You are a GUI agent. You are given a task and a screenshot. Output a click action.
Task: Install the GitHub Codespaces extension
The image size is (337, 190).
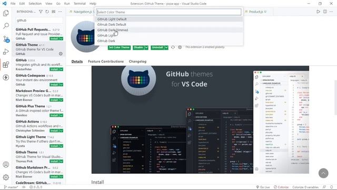54,84
